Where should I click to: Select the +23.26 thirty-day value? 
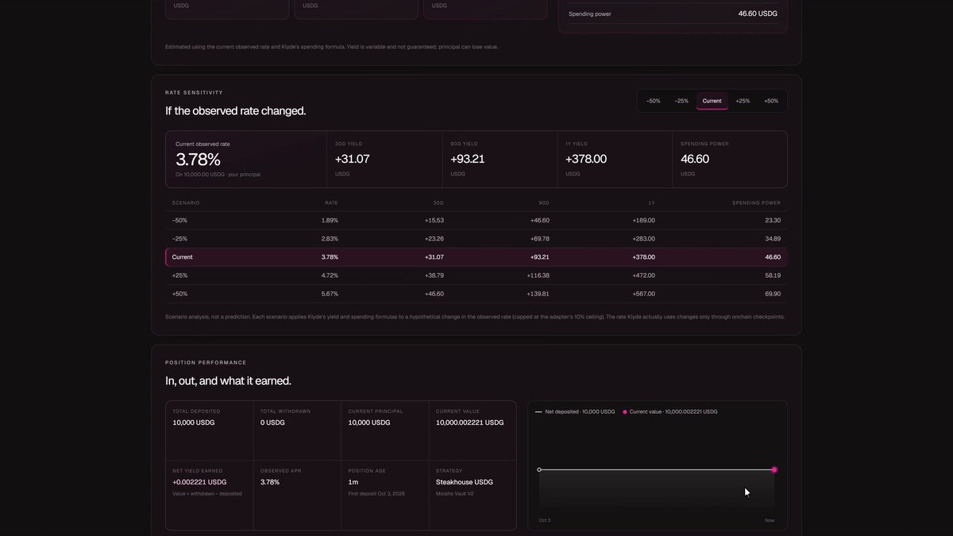[434, 239]
